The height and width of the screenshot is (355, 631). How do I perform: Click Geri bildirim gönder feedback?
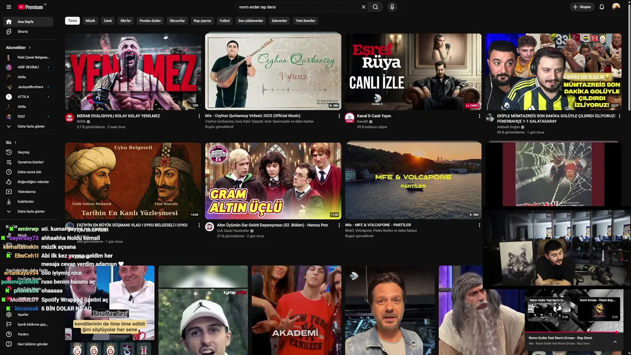coord(28,344)
